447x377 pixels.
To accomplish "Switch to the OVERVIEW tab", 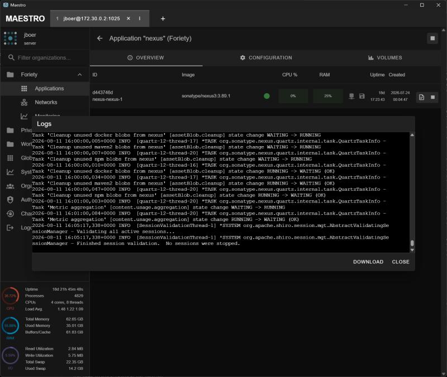I will tap(146, 58).
